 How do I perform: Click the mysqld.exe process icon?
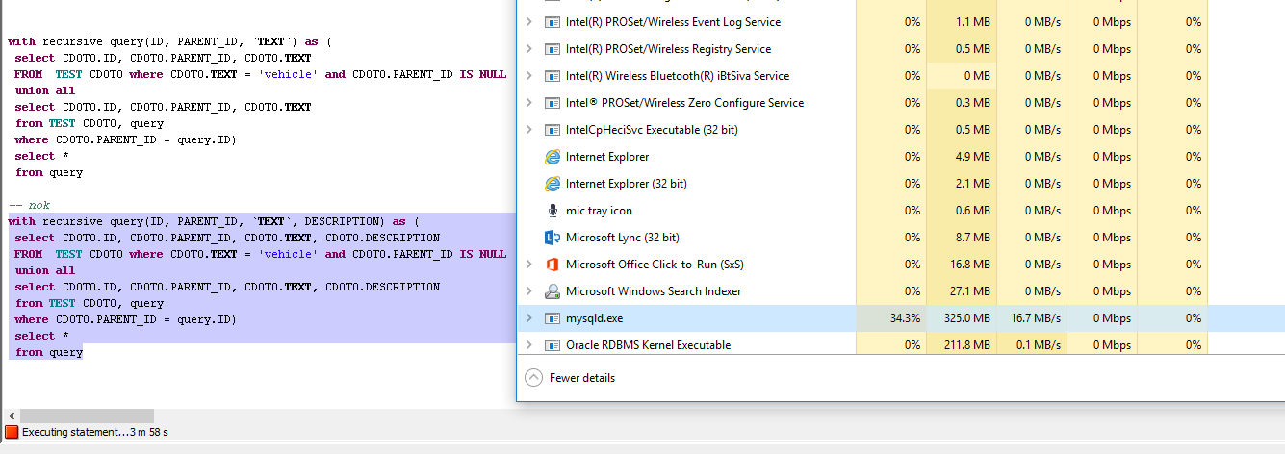coord(553,318)
